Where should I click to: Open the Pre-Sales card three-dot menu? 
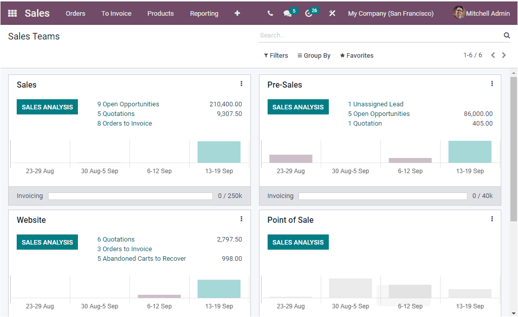tap(492, 84)
